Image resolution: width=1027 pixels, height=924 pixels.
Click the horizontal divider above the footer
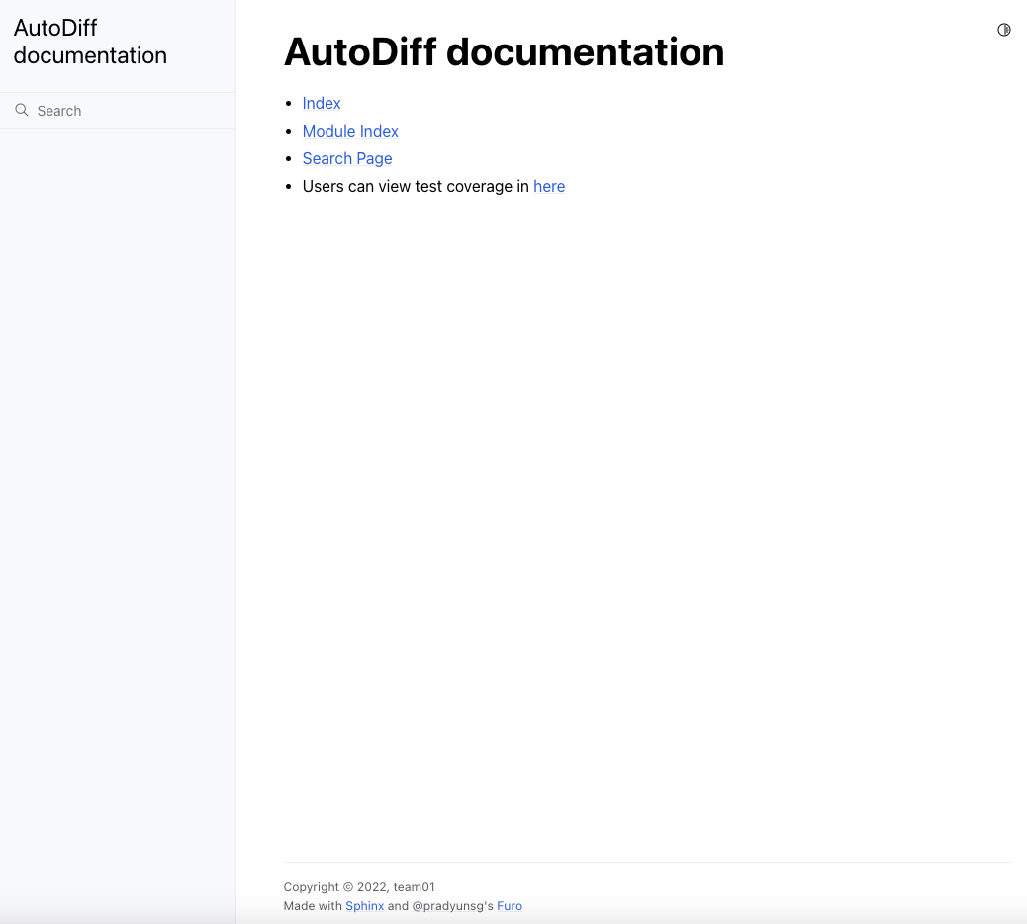(x=647, y=862)
